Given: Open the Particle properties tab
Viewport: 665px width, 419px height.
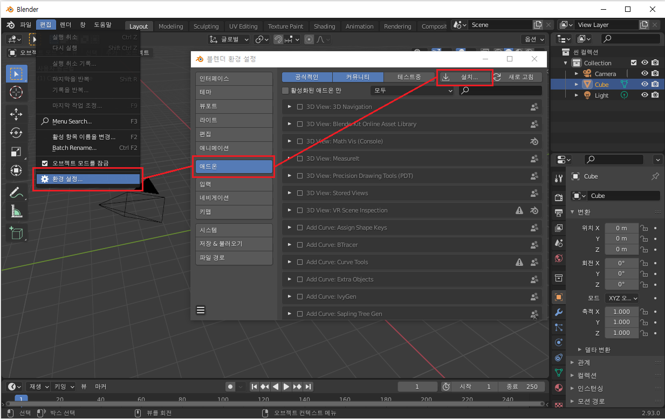Looking at the screenshot, I should tap(559, 327).
